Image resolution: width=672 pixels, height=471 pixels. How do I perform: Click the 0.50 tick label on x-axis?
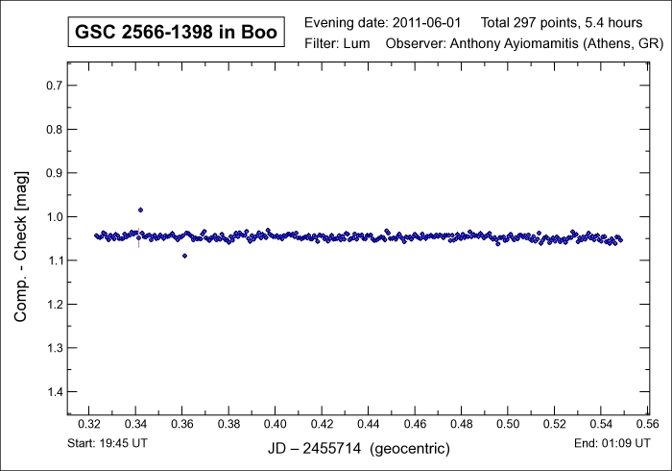(508, 423)
